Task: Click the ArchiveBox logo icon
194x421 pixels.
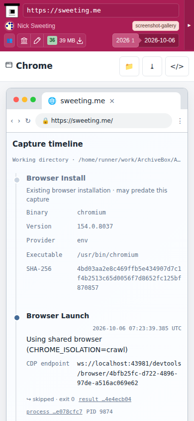Action: (x=12, y=10)
